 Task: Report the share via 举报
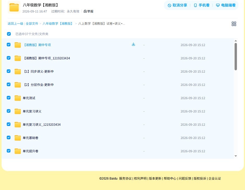pyautogui.click(x=89, y=11)
